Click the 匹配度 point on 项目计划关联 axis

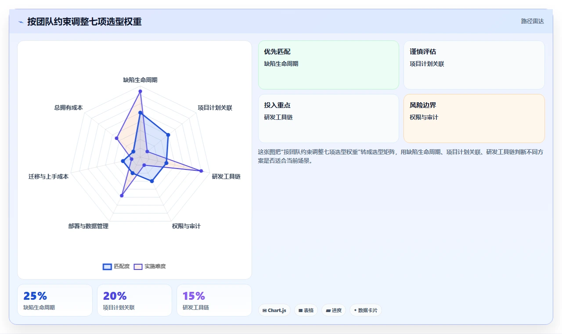168,135
